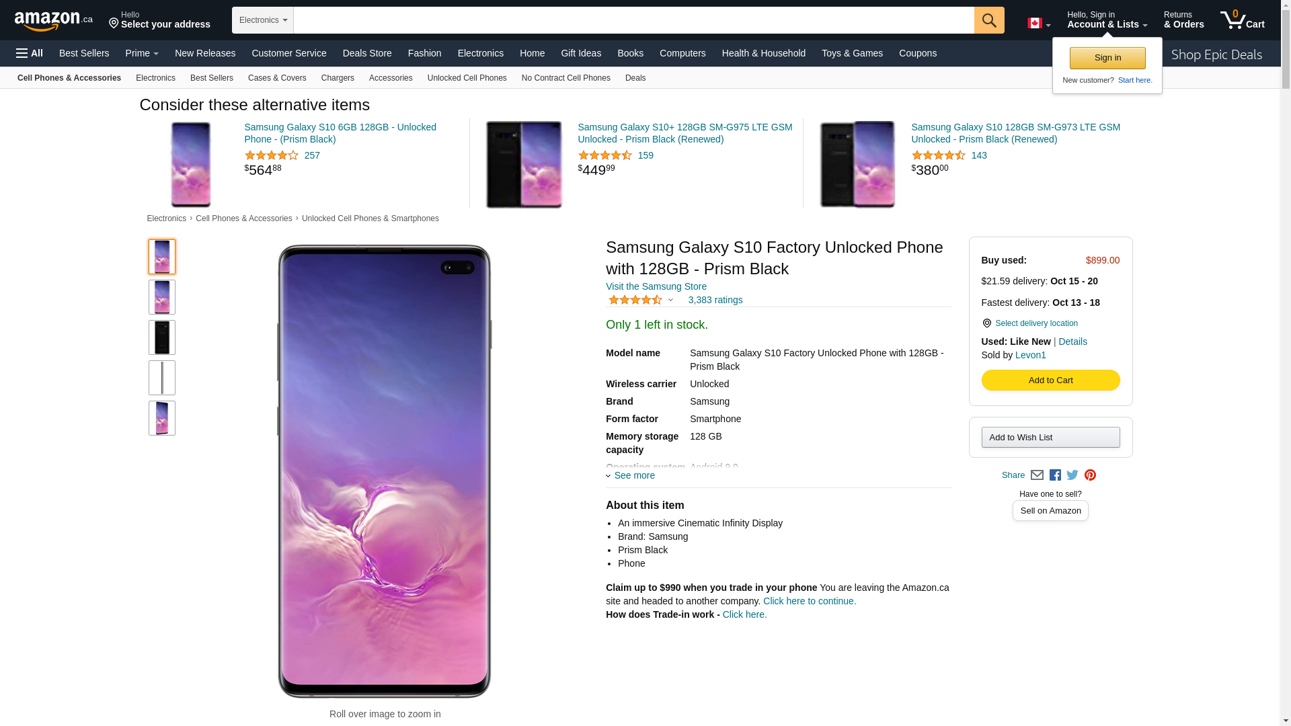
Task: Expand See more product details
Action: coord(633,476)
